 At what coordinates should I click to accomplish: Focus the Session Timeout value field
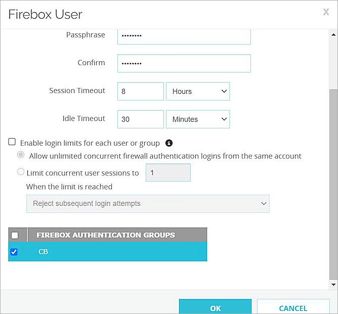(x=140, y=92)
